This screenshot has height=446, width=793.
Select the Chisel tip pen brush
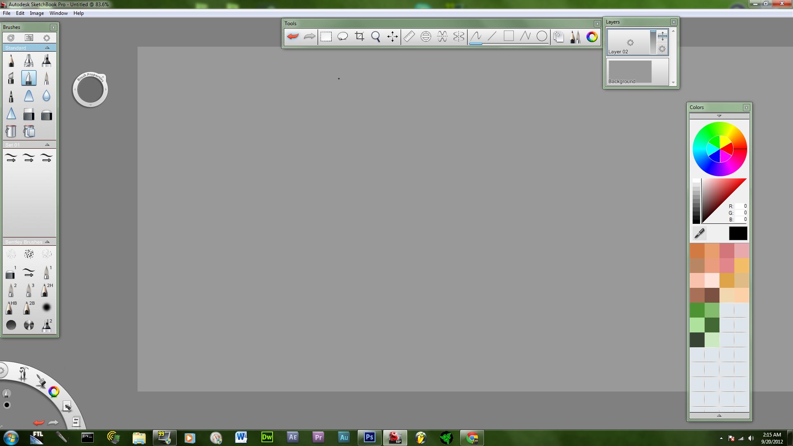click(11, 78)
